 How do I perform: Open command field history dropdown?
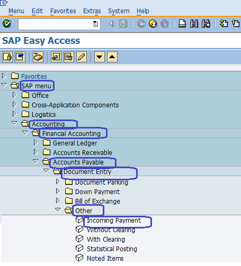pos(95,24)
